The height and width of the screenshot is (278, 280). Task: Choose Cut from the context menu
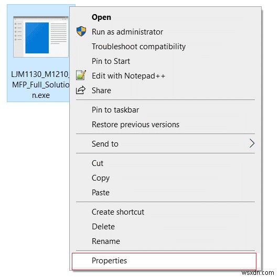[98, 163]
